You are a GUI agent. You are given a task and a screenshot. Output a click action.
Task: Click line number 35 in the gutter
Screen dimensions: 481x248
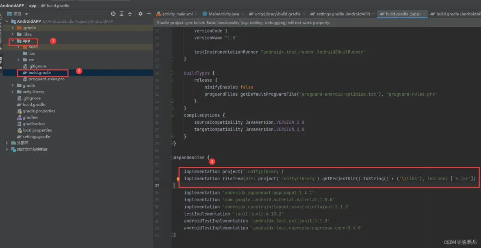coord(157,186)
